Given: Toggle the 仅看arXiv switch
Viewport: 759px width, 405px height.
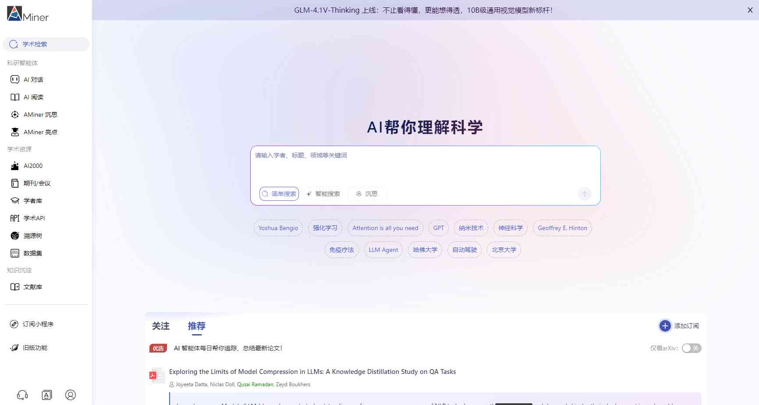Looking at the screenshot, I should pos(692,348).
